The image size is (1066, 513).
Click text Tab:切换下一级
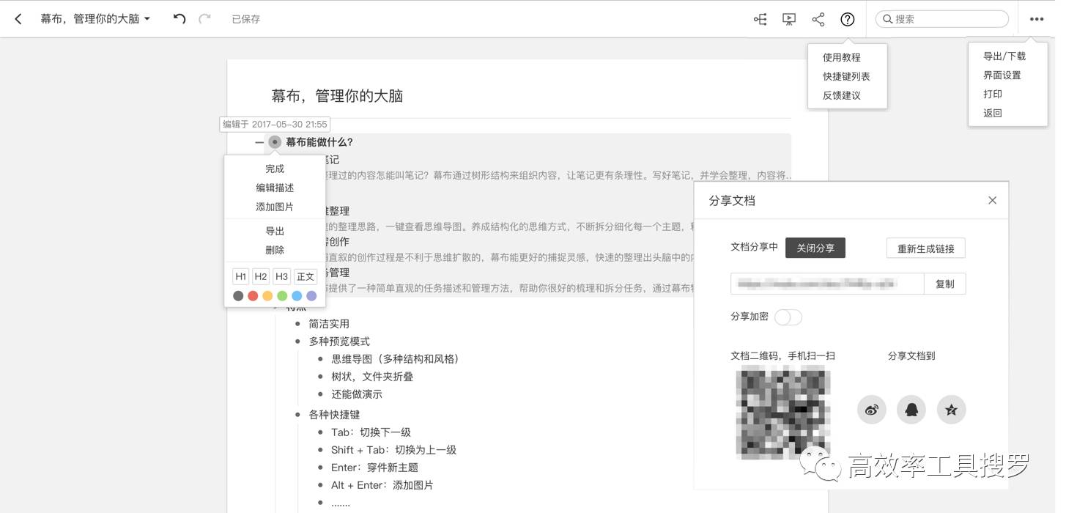click(x=371, y=432)
